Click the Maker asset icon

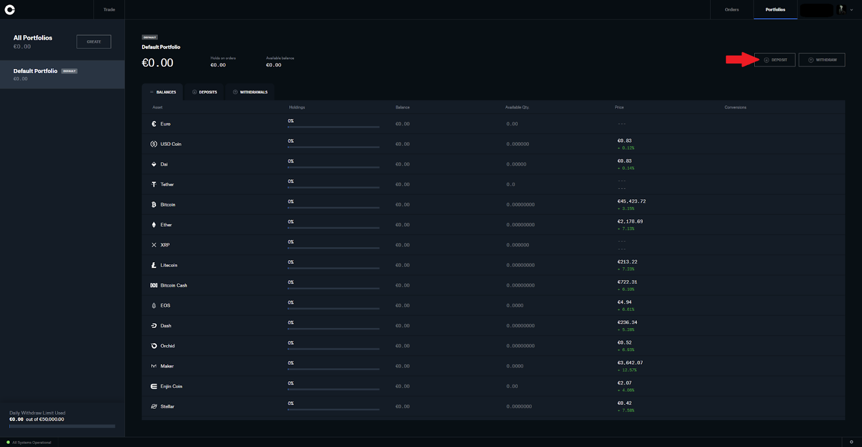point(154,366)
